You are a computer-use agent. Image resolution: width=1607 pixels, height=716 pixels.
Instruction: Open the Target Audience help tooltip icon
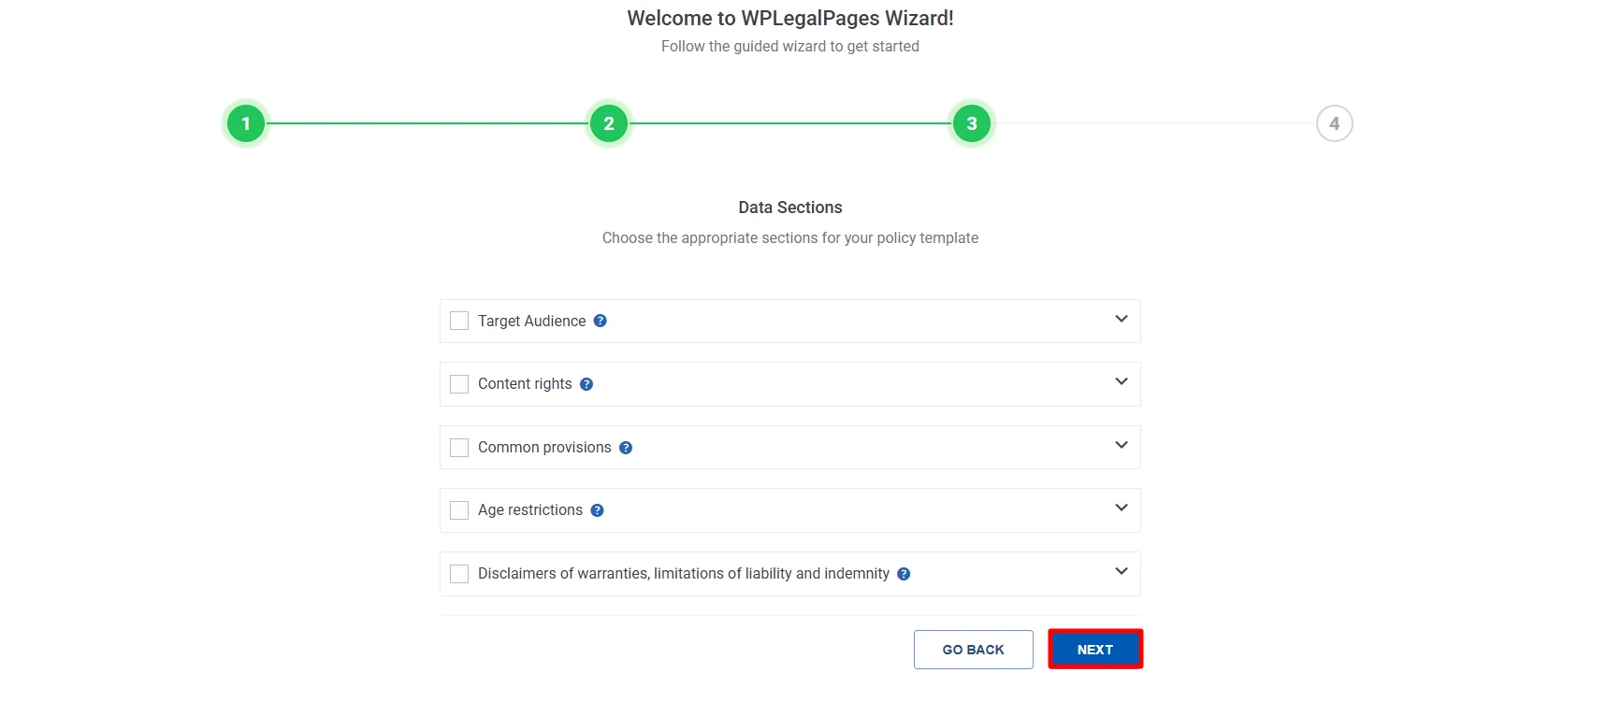(600, 321)
